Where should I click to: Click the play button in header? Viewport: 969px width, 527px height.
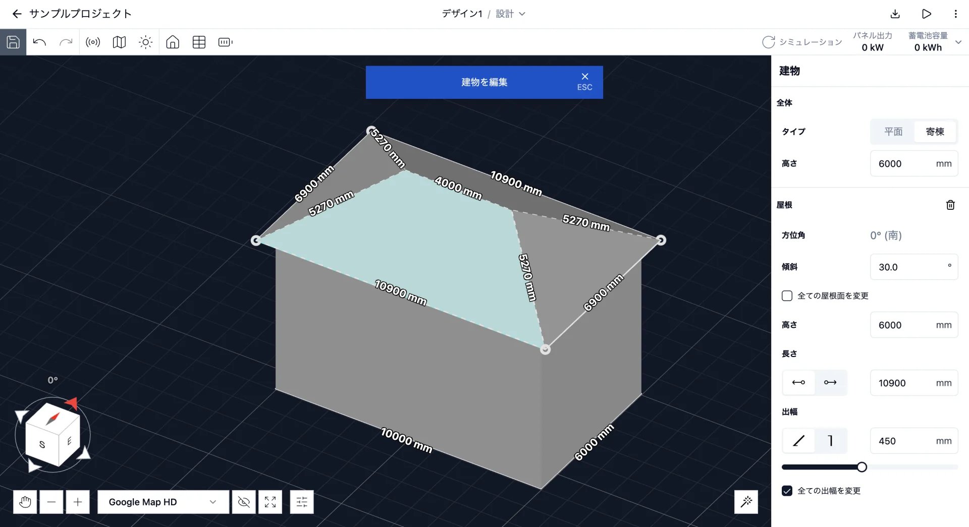[x=926, y=14]
